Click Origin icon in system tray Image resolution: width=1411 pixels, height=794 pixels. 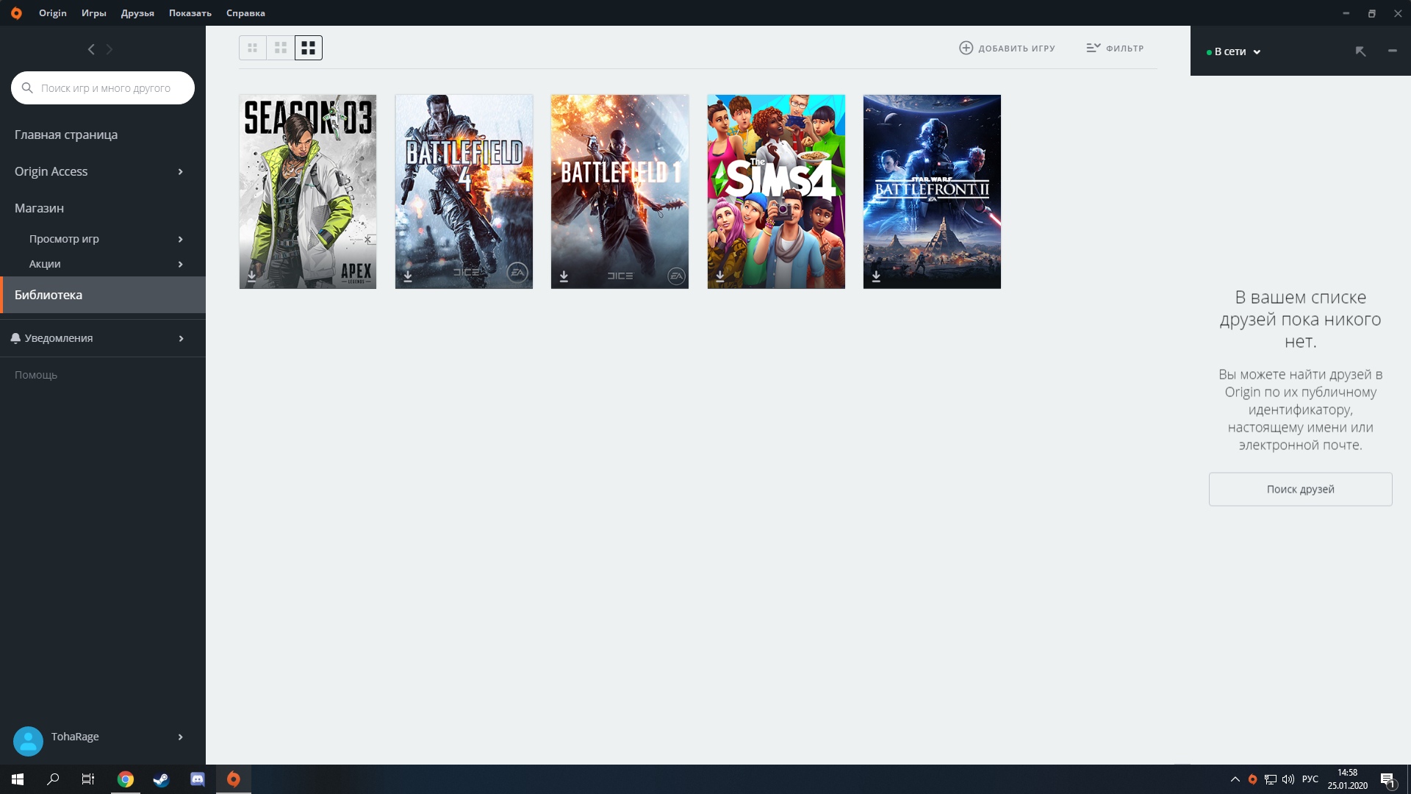(1252, 779)
